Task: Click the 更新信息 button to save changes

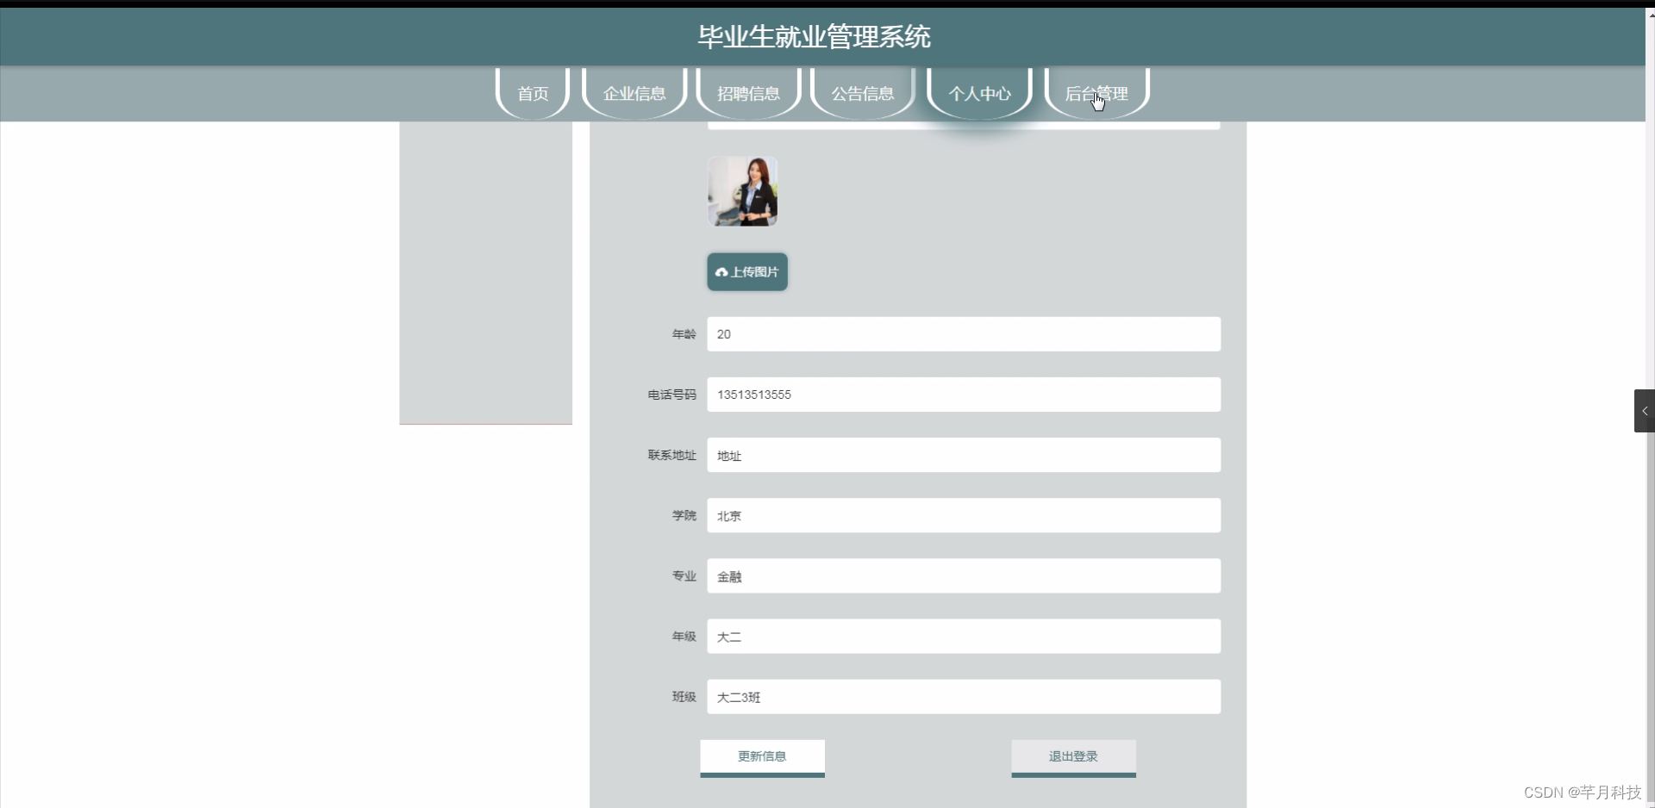Action: [761, 757]
